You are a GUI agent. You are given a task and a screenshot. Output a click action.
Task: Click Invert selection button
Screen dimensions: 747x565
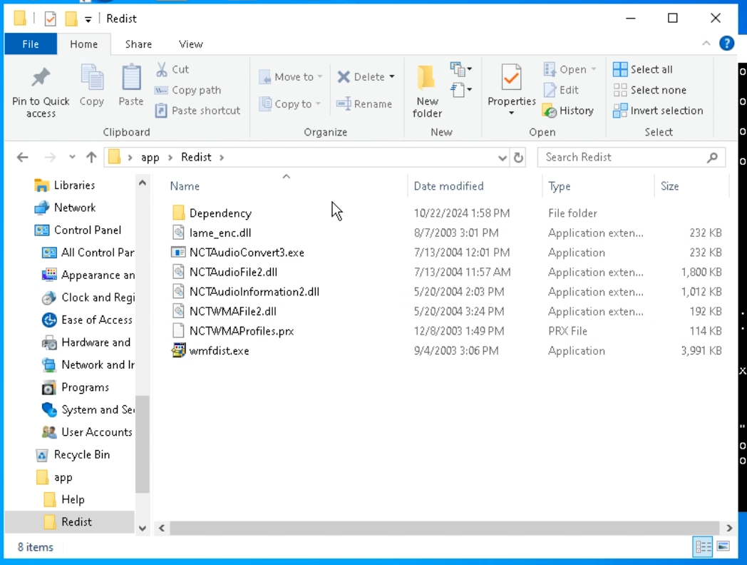(658, 111)
